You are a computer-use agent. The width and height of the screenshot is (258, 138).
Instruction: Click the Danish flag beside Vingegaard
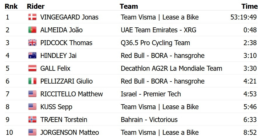(32, 17)
